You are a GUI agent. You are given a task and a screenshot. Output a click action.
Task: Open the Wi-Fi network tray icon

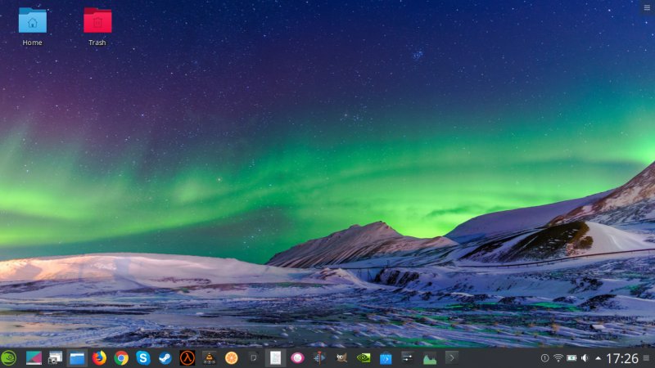point(558,358)
